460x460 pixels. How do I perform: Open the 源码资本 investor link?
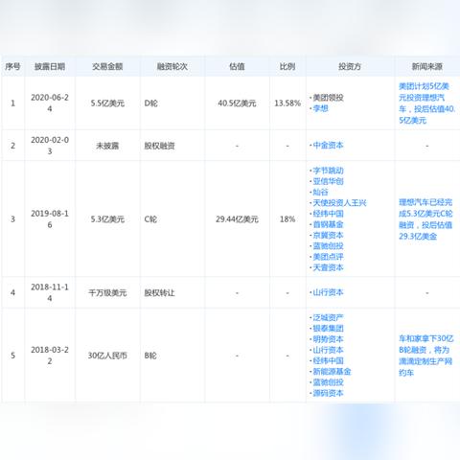328,393
